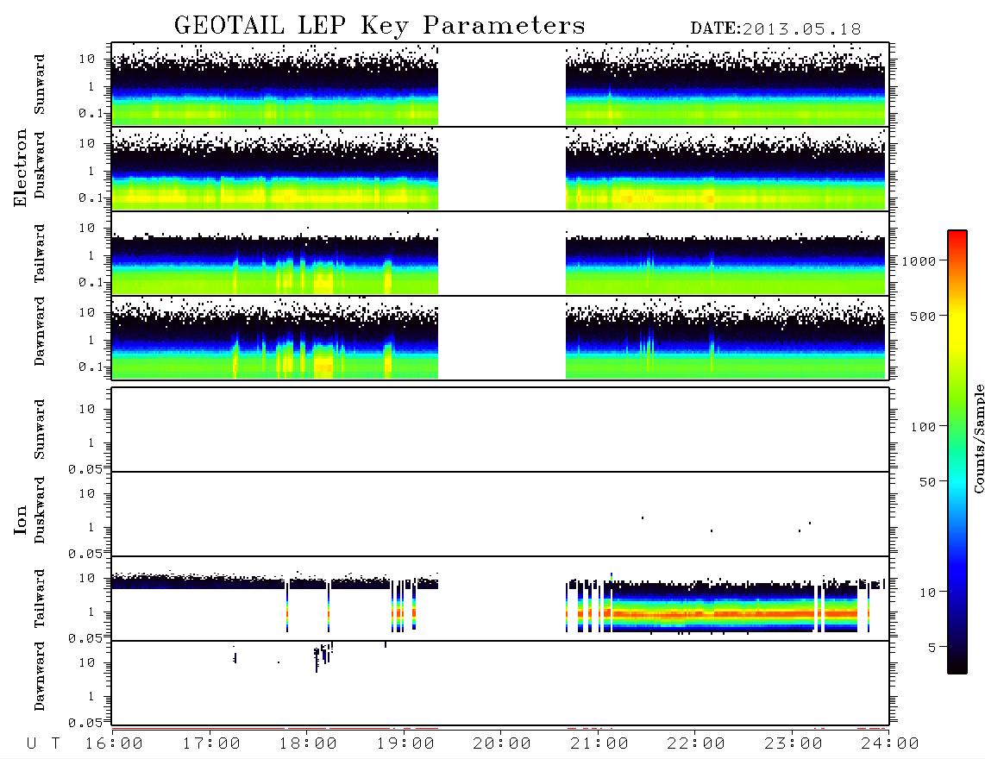Click the "10" tick of Electron Sunward panel

(x=87, y=59)
